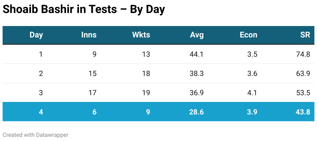Click the 'Created with Datawrapper' link
This screenshot has width=317, height=141.
(x=36, y=135)
